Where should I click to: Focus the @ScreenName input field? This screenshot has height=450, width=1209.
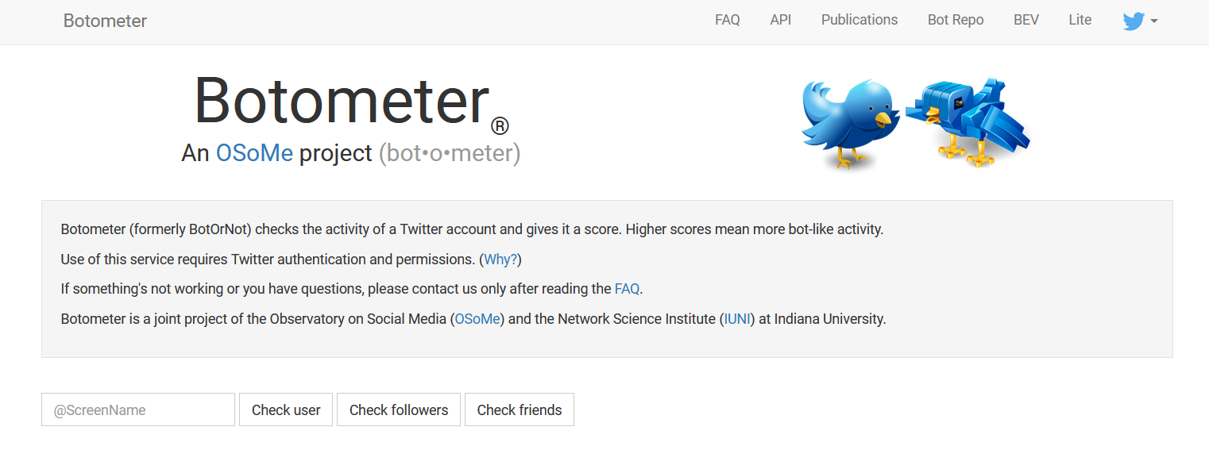pyautogui.click(x=138, y=410)
